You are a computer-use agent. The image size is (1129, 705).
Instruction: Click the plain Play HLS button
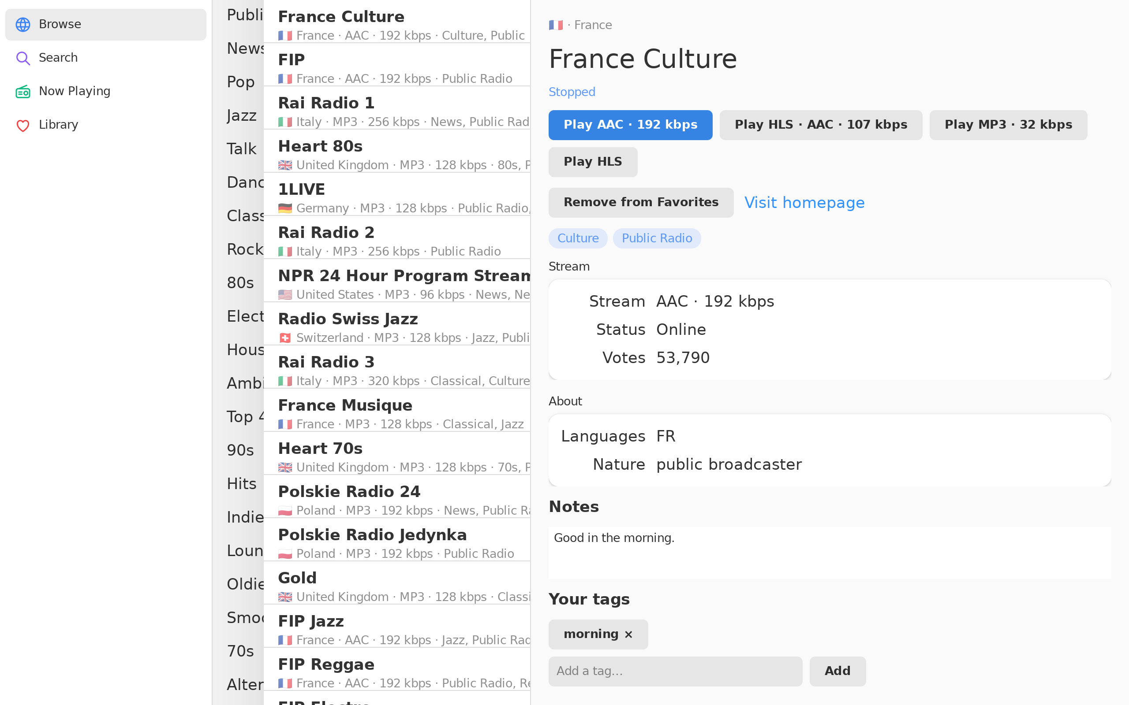592,162
